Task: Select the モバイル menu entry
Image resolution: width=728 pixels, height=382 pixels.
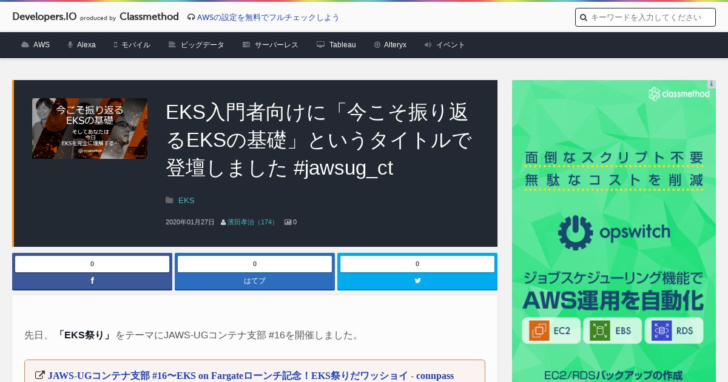Action: tap(132, 45)
